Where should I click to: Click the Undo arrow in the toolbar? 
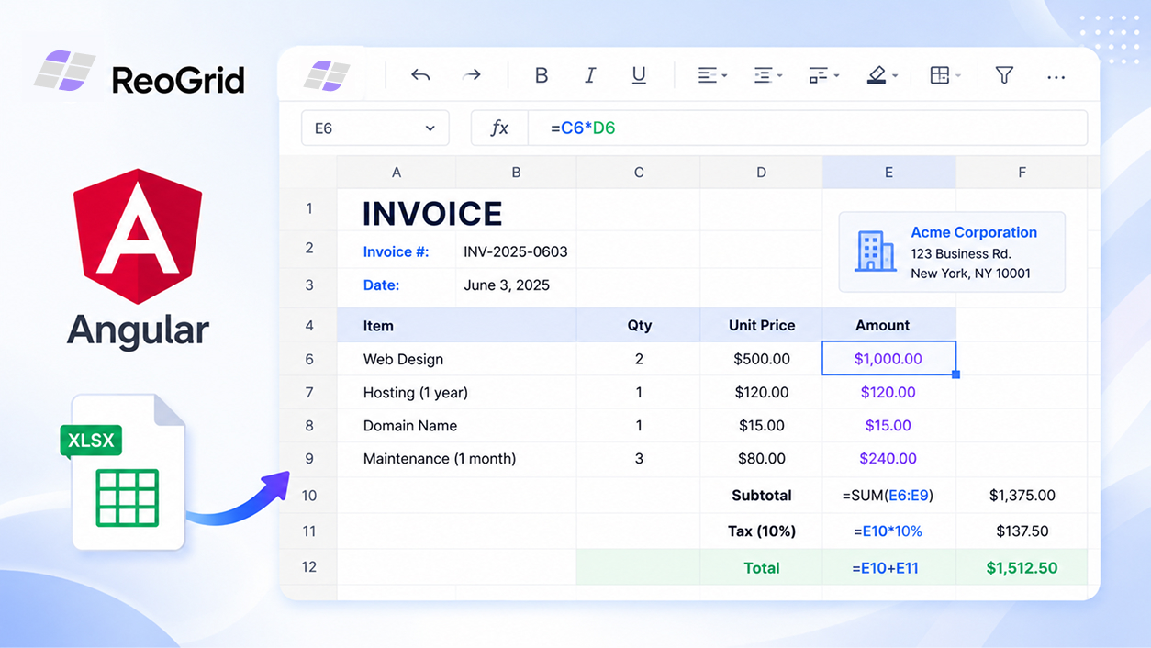coord(420,75)
